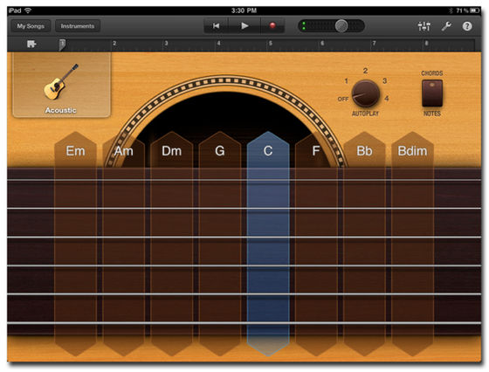The width and height of the screenshot is (489, 372).
Task: Open the Help question mark icon
Action: pyautogui.click(x=467, y=26)
